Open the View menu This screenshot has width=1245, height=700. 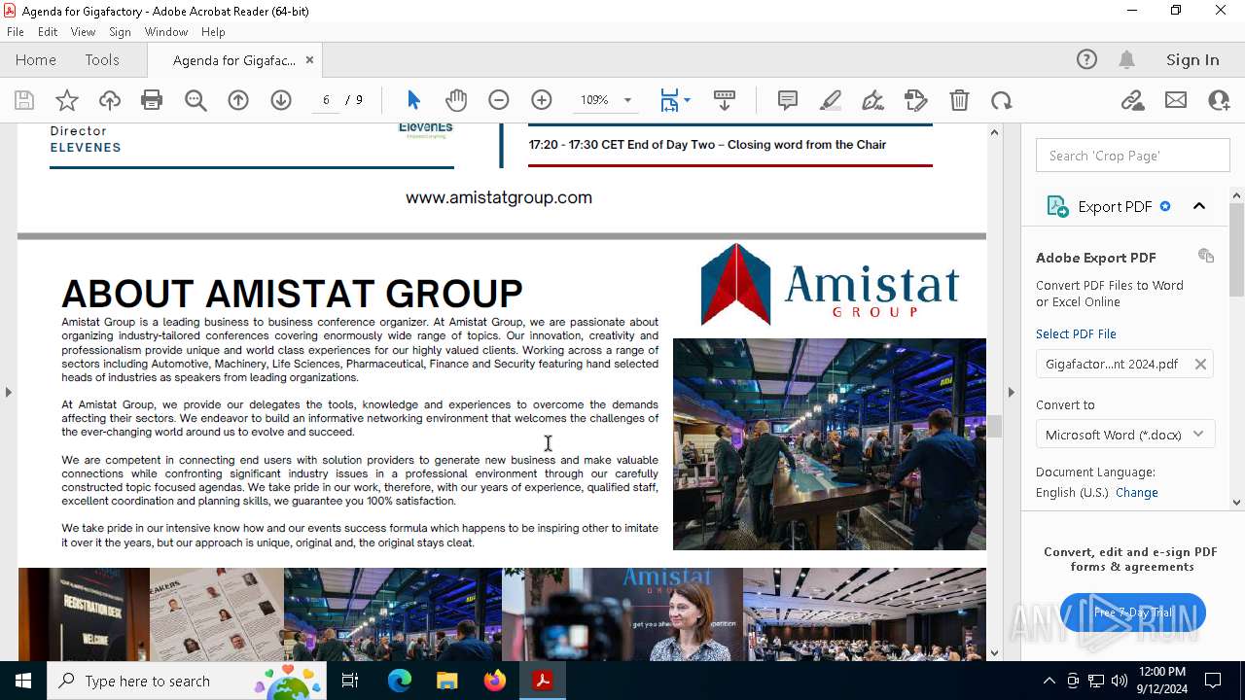[x=84, y=32]
